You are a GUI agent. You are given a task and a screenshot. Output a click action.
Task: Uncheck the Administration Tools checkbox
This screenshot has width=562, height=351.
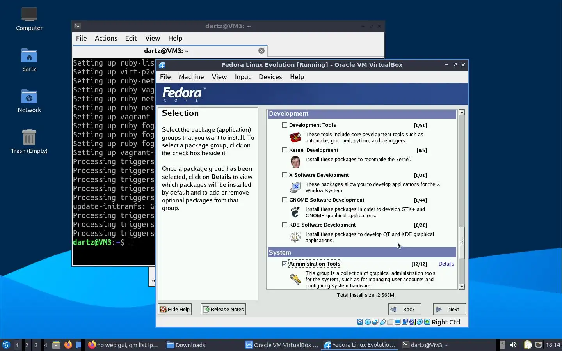(x=285, y=264)
